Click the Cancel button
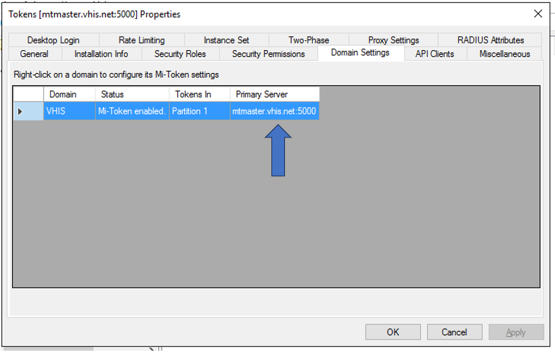The width and height of the screenshot is (555, 352). 454,332
